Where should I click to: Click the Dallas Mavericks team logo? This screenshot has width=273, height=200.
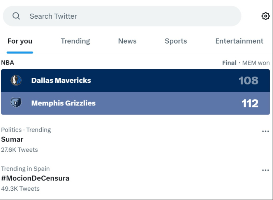click(x=16, y=80)
